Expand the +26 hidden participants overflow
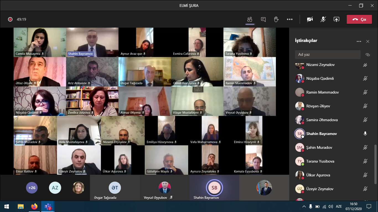Viewport: 378px width, 212px height. coord(32,188)
